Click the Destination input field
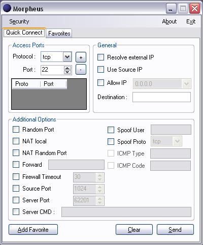Screen dimensions: 203x245 pos(161,97)
